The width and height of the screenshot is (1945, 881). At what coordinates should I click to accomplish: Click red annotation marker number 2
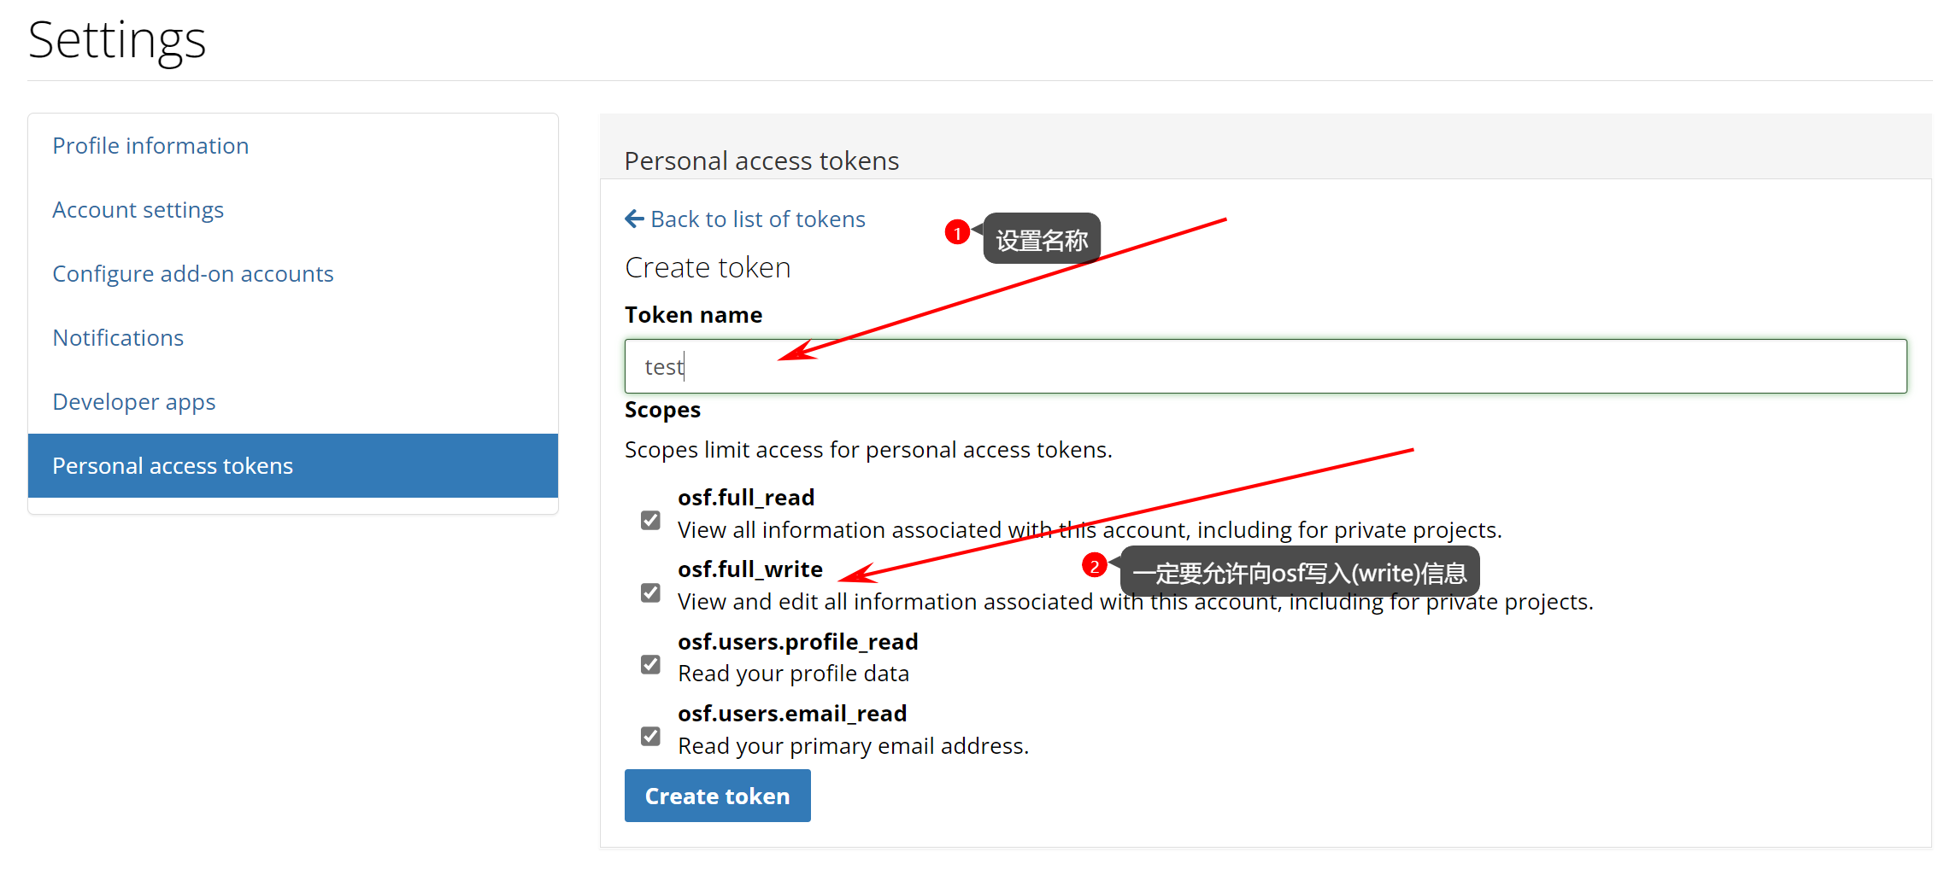tap(1094, 566)
